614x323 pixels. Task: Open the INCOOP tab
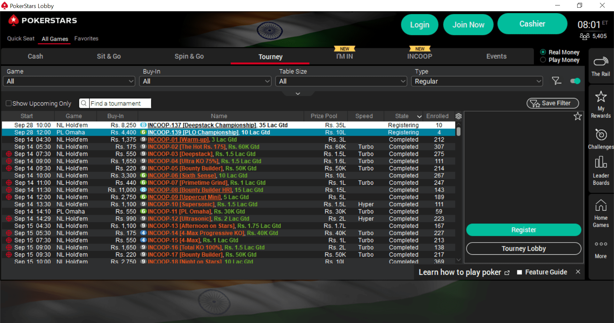coord(420,56)
